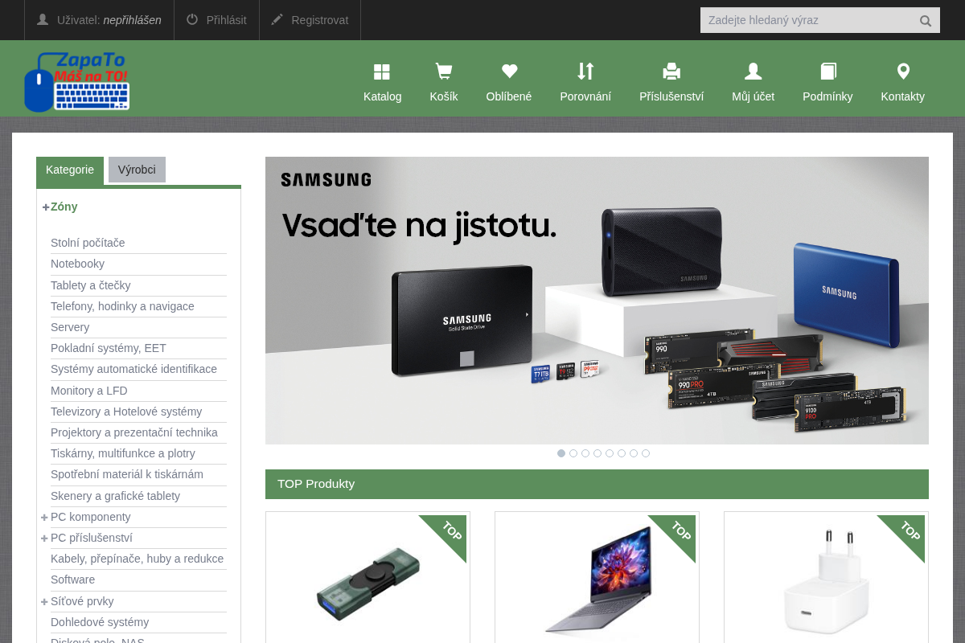Screen dimensions: 965x643
Task: Click the Samsung banner image
Action: point(597,301)
